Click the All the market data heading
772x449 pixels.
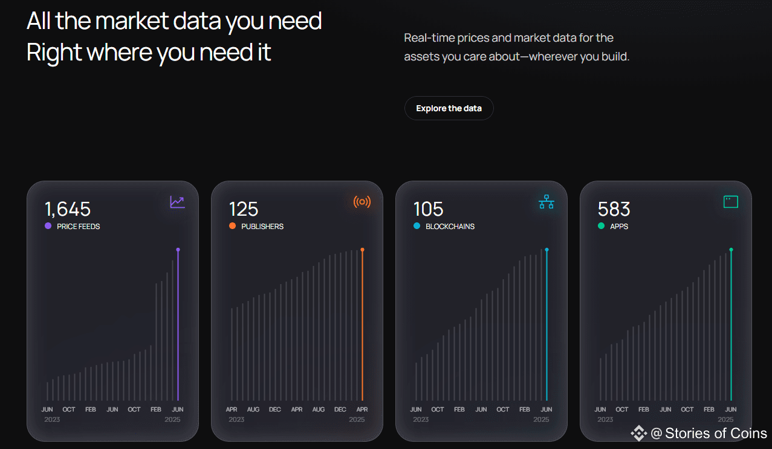coord(174,36)
